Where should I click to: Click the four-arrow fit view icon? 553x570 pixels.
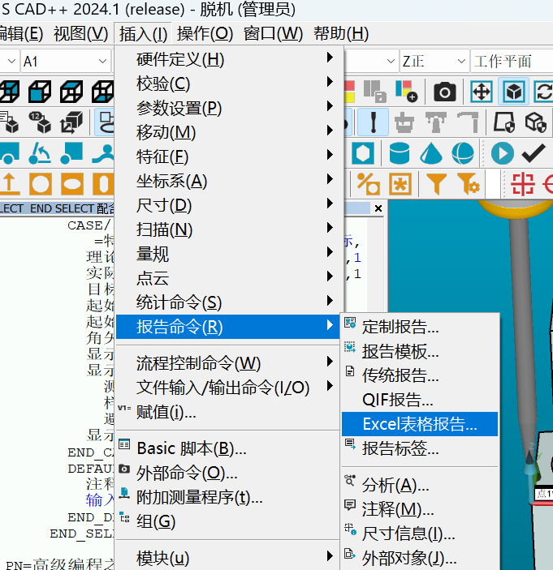(482, 92)
